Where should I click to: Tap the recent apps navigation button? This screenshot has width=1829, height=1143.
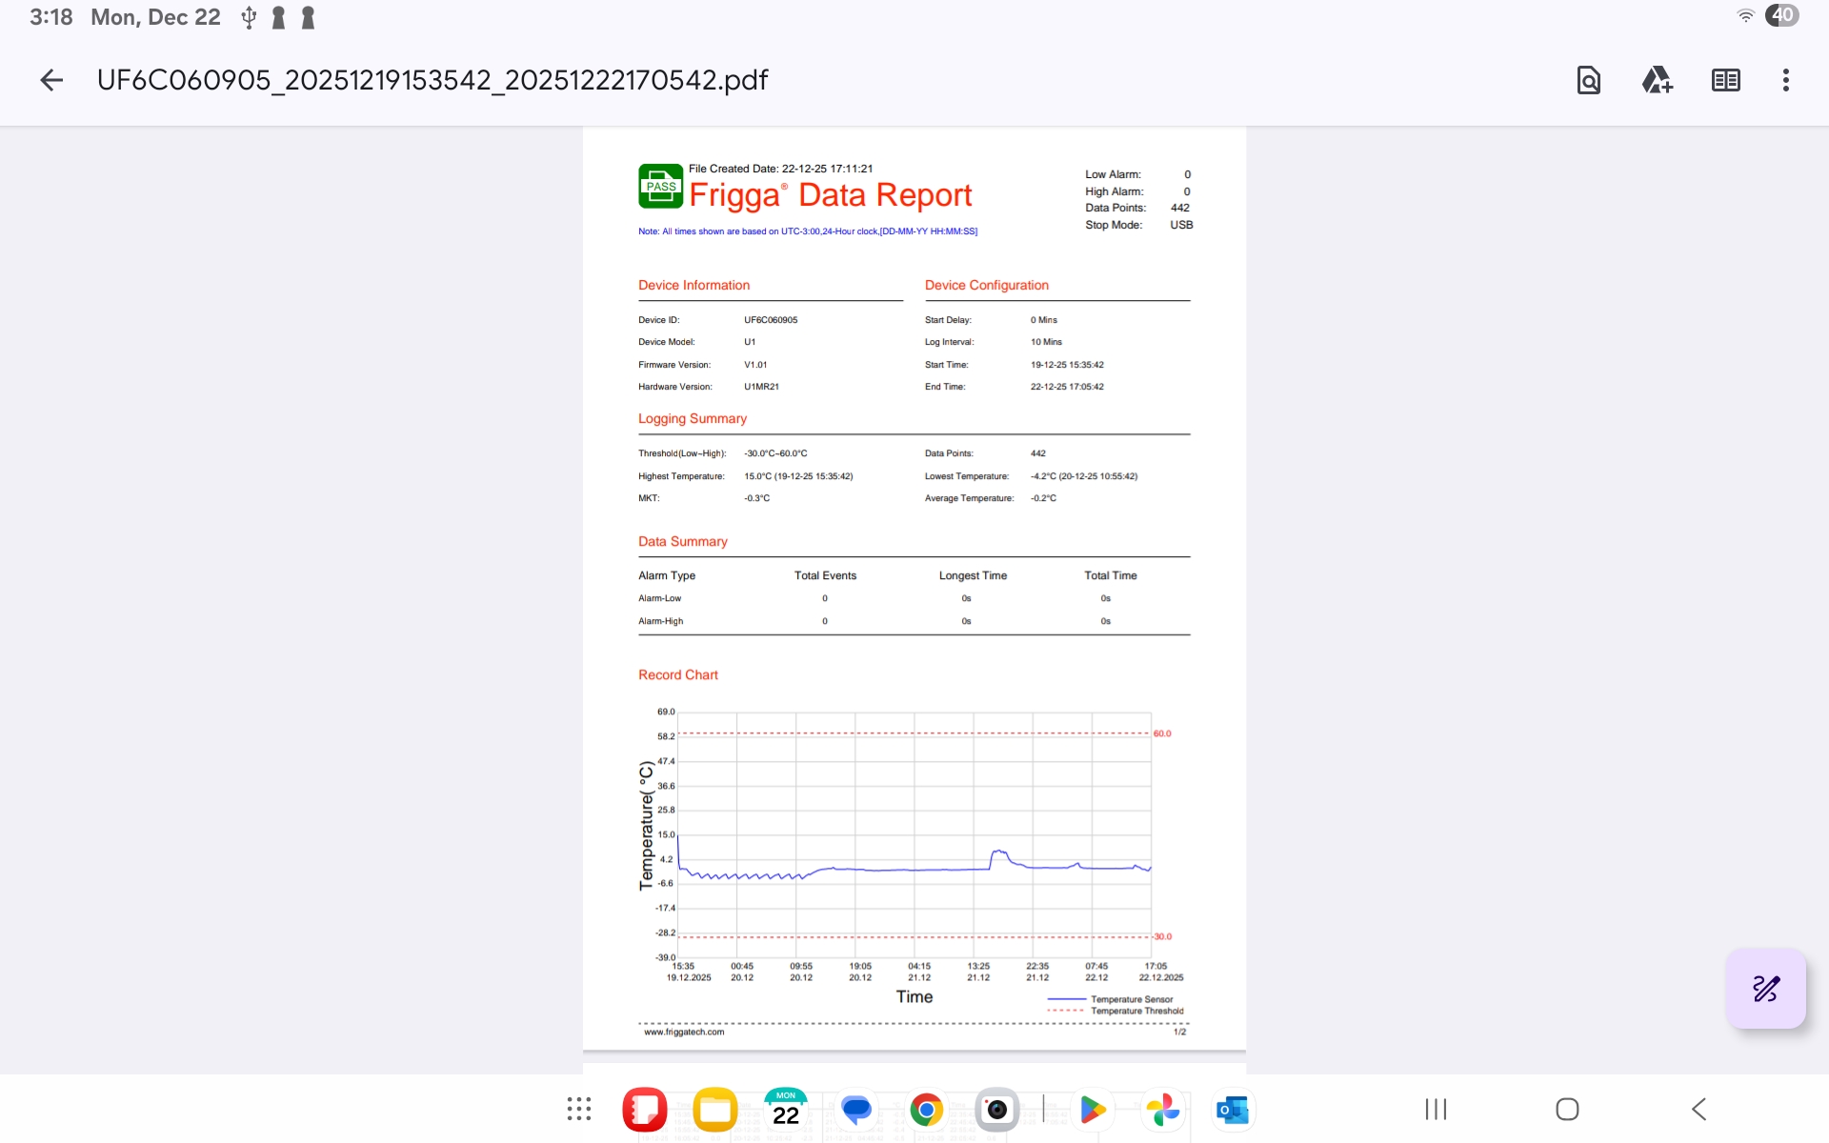pos(1436,1109)
